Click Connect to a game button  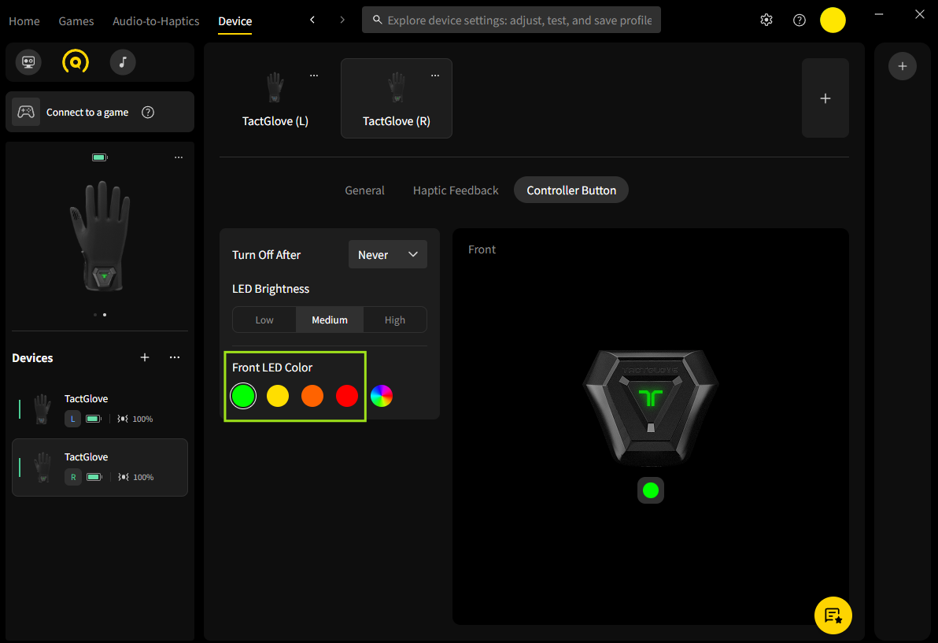coord(100,112)
